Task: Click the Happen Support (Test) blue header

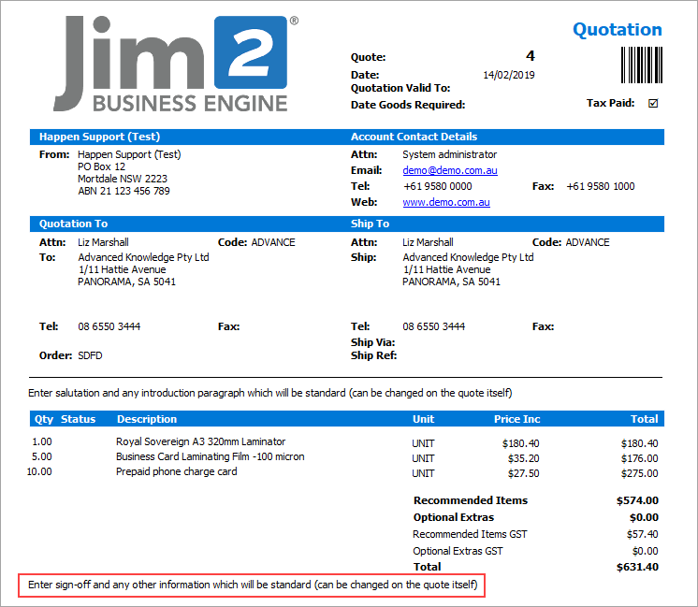Action: click(99, 137)
